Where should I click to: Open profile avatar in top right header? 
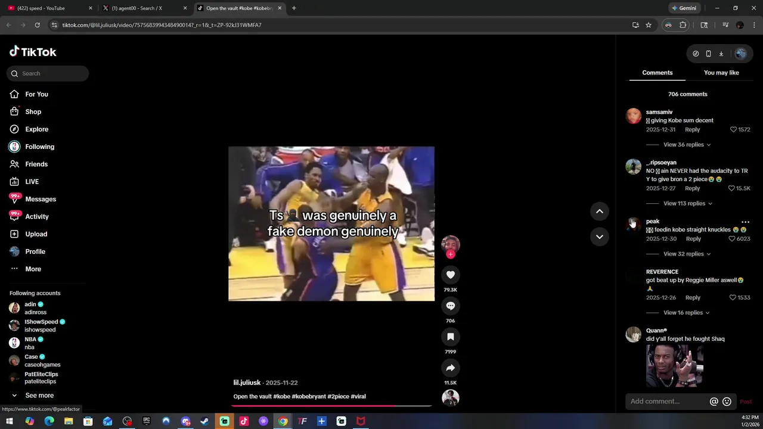(740, 54)
